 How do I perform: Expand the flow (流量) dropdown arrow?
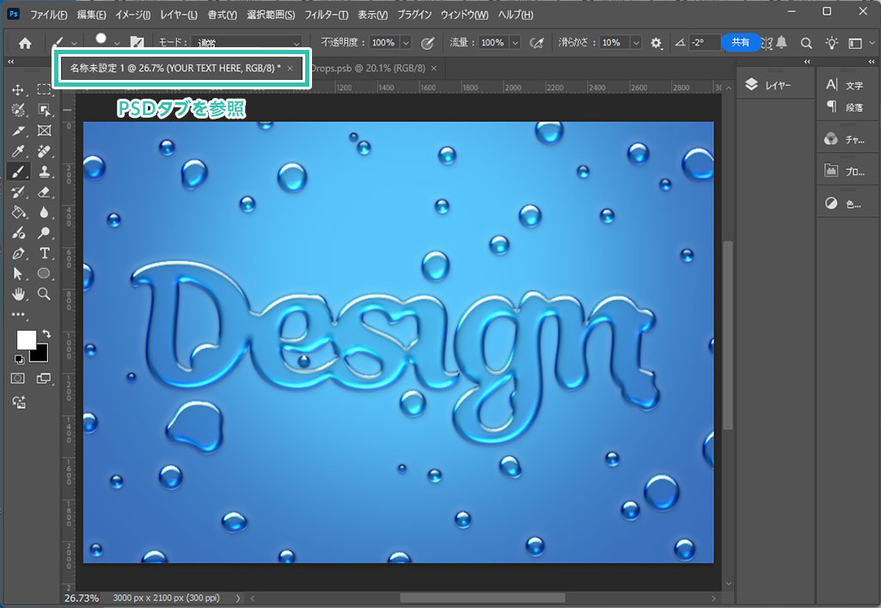tap(515, 43)
